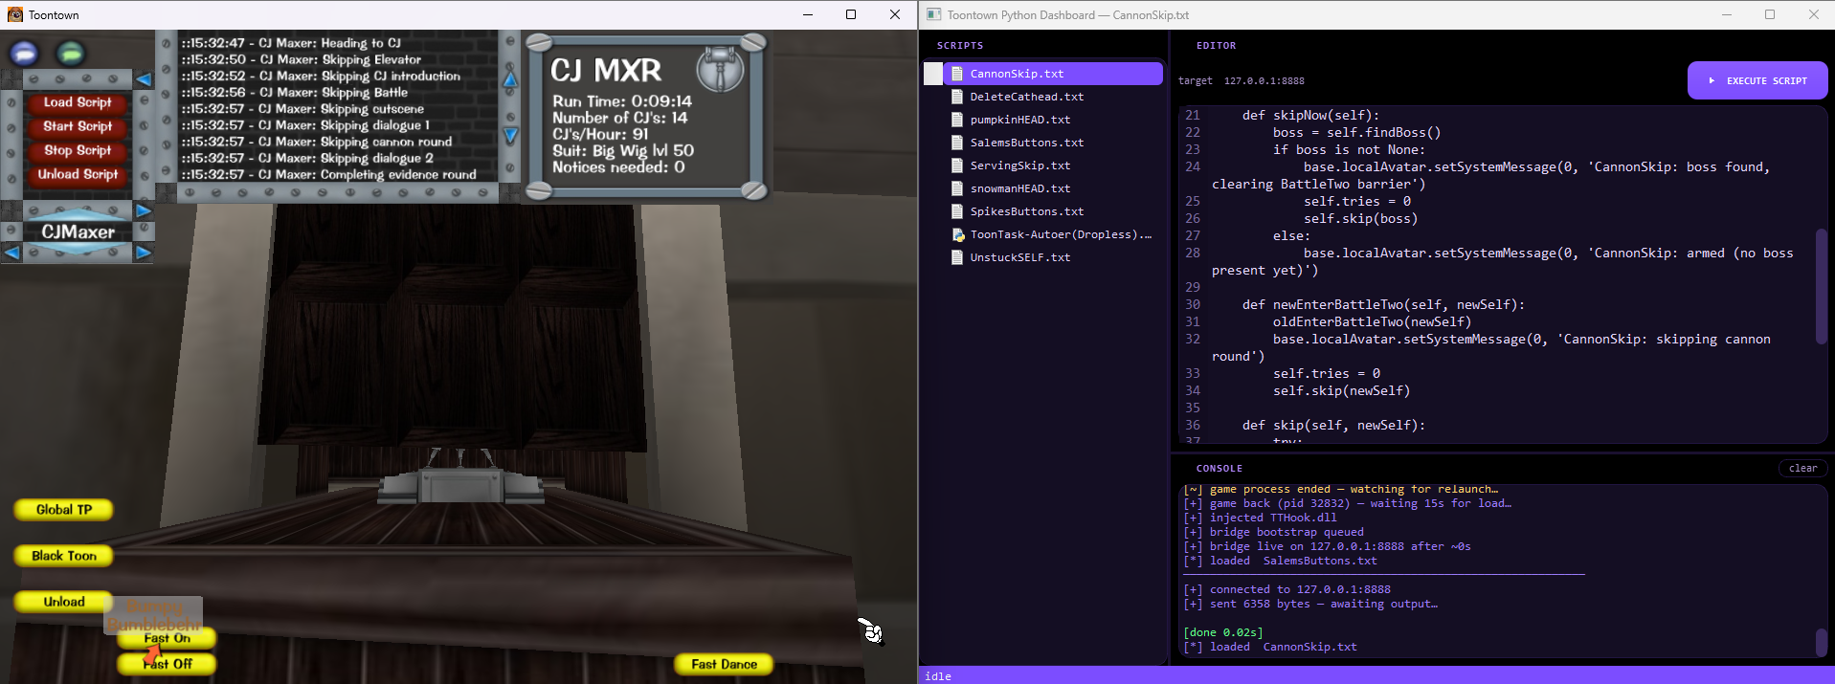The width and height of the screenshot is (1835, 684).
Task: Click the red Stop Script button
Action: point(78,150)
